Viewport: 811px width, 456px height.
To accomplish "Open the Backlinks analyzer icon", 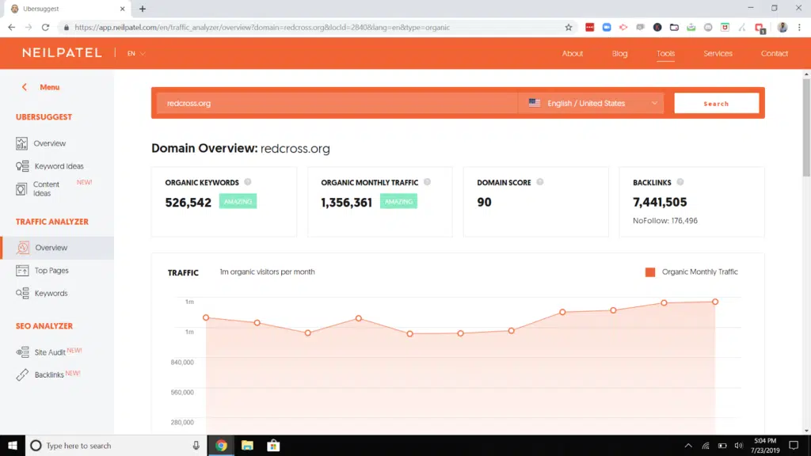I will [x=21, y=374].
